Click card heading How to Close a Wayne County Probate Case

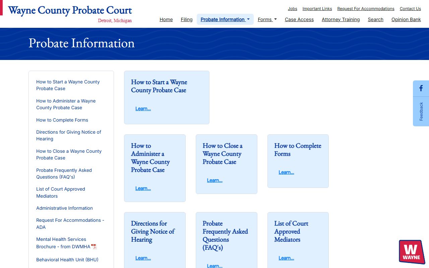tap(223, 154)
